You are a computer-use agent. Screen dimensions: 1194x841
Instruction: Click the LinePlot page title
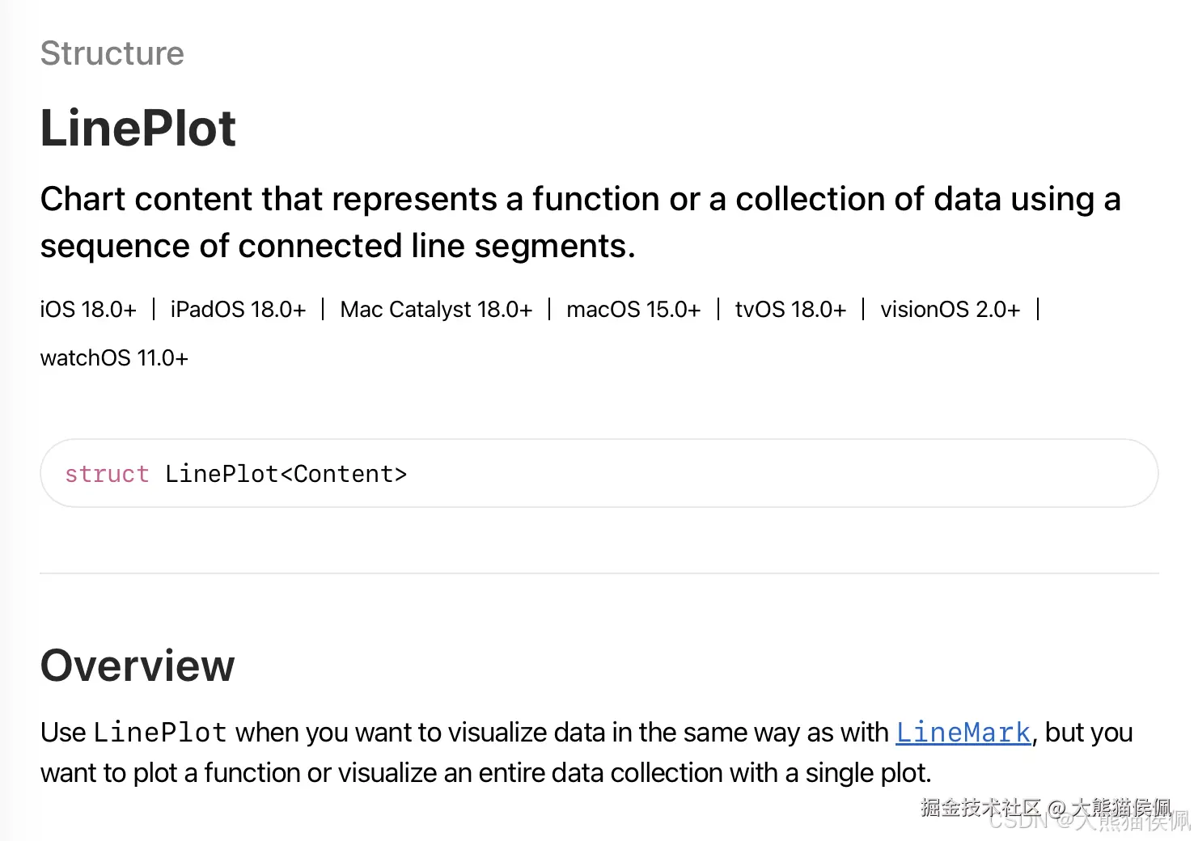coord(138,128)
